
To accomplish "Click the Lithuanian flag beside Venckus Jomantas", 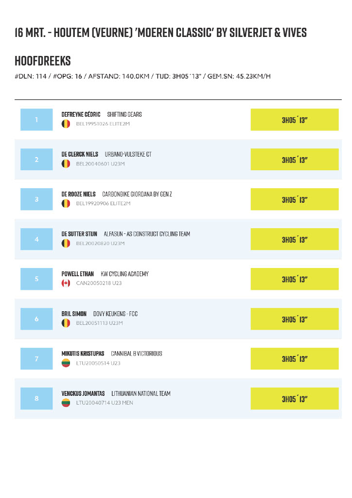I will coord(66,403).
